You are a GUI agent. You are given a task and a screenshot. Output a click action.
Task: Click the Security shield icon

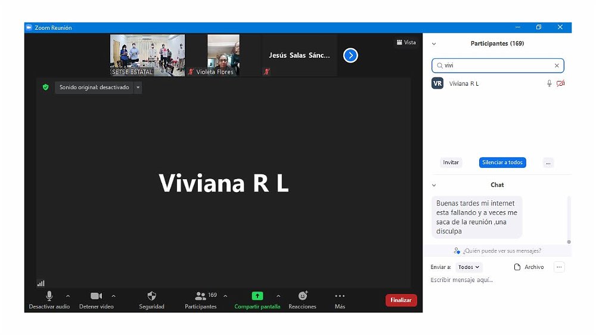point(151,296)
